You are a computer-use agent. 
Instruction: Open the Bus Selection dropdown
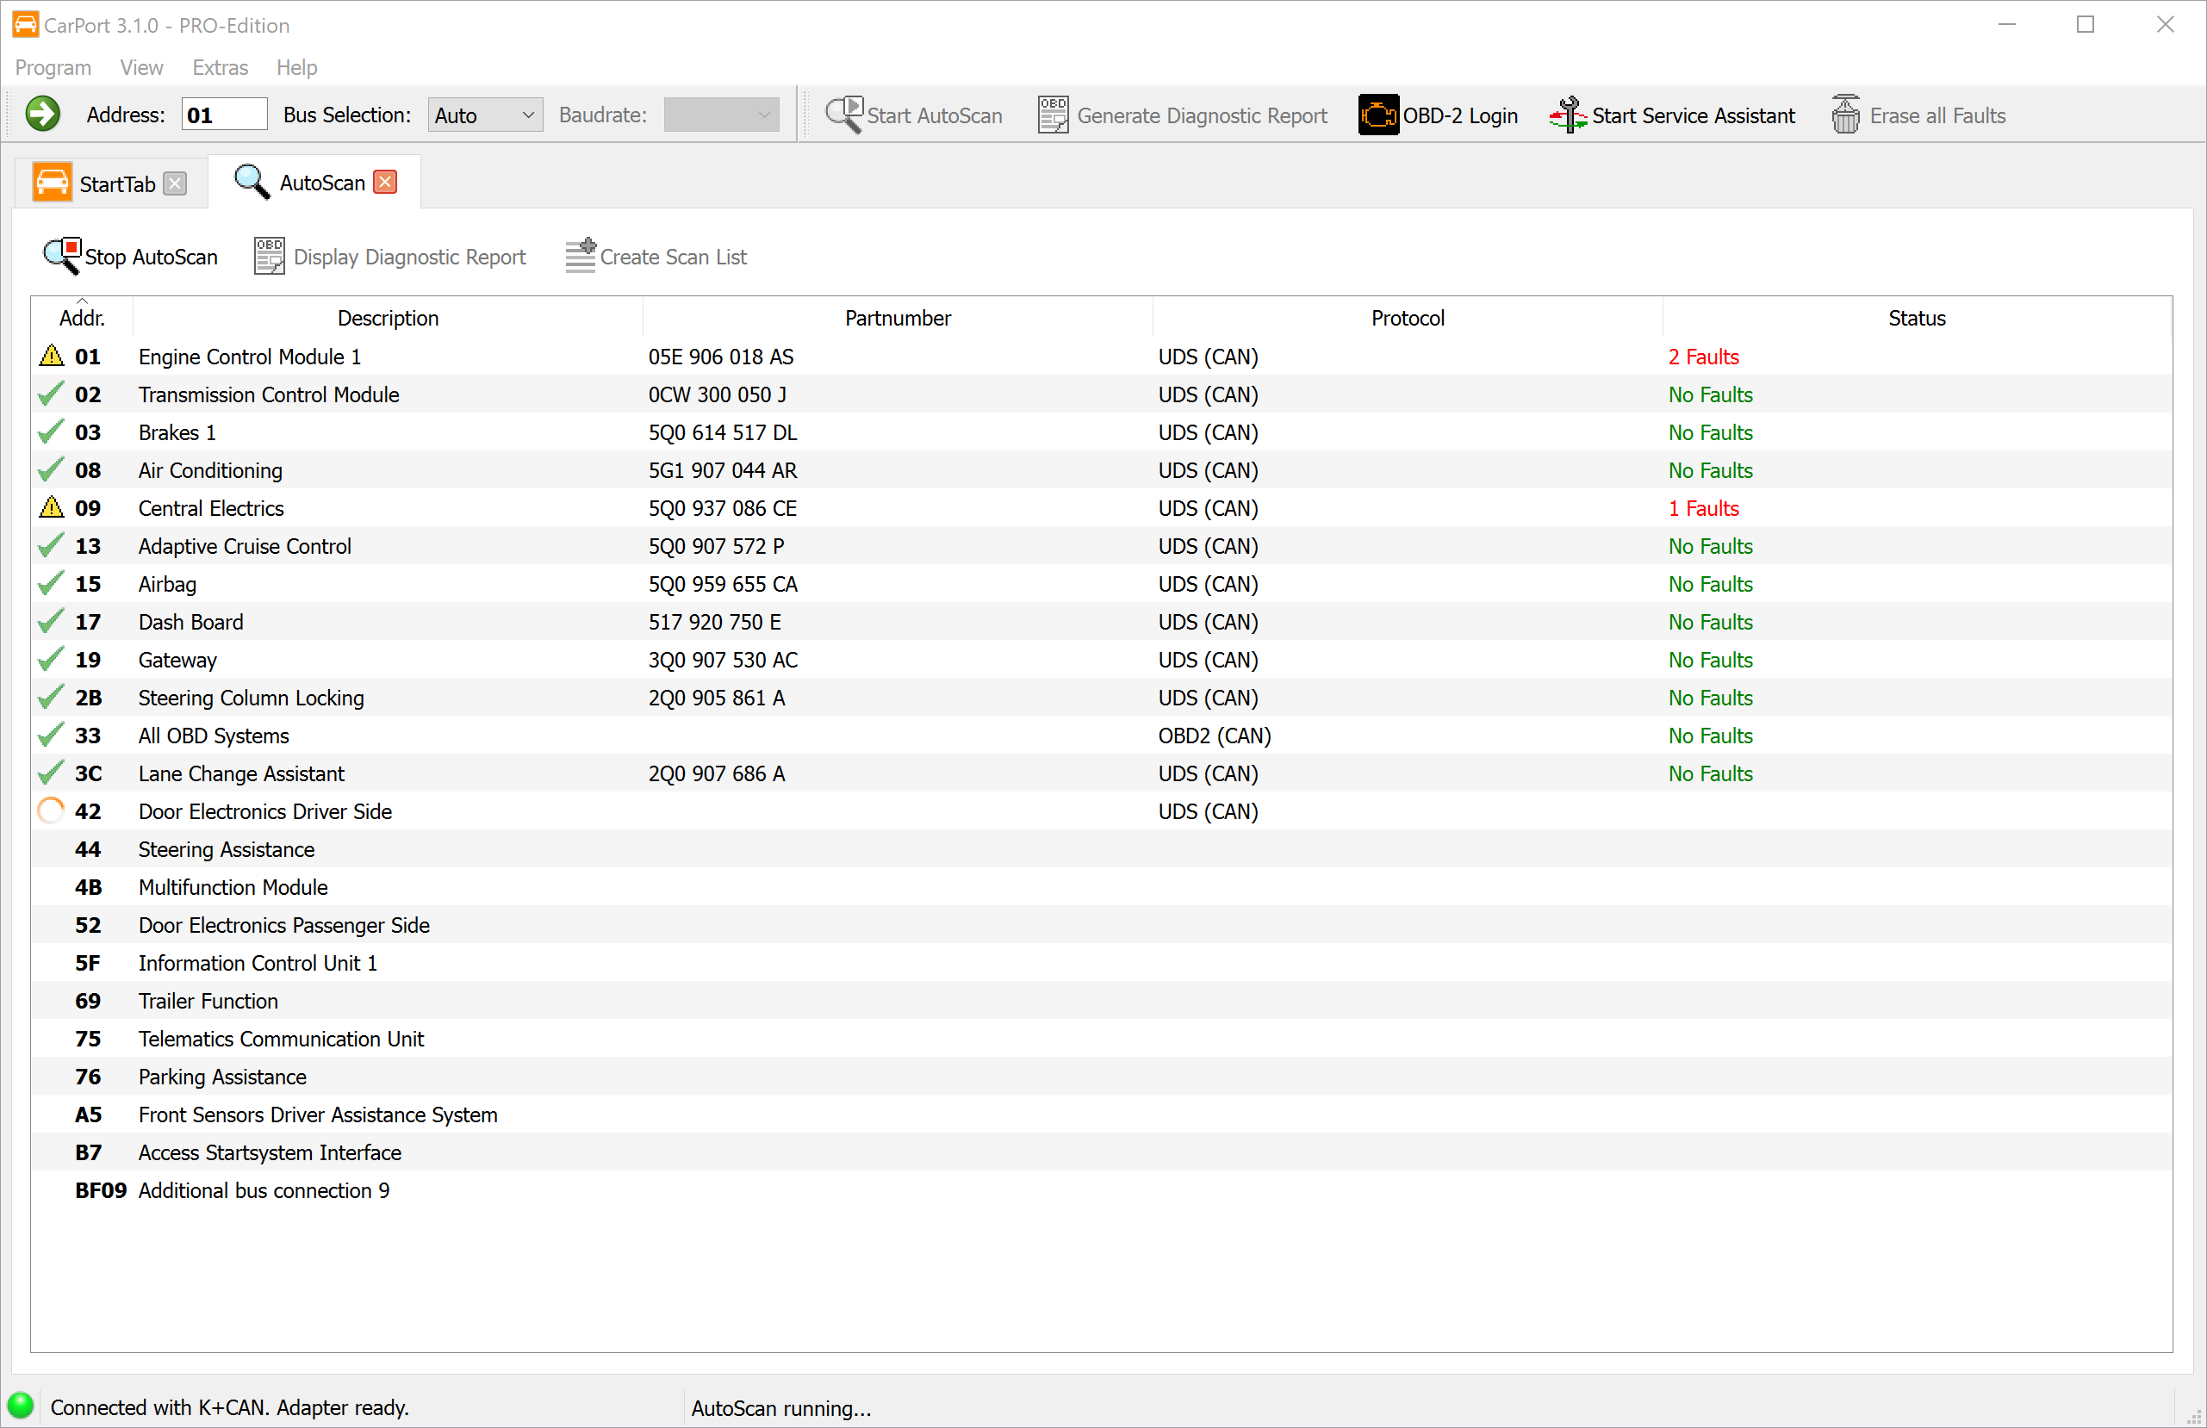coord(485,115)
